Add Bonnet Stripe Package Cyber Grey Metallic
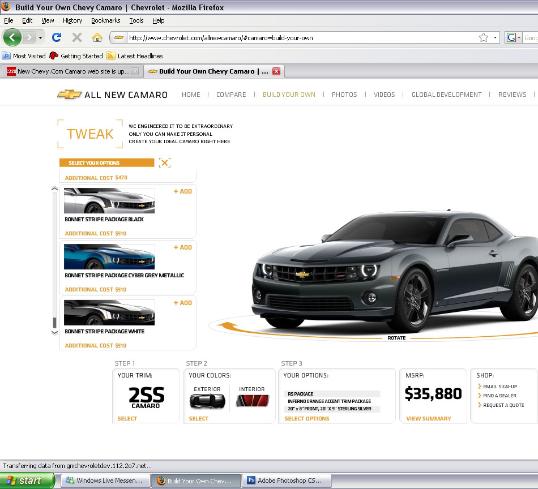This screenshot has height=489, width=538. click(182, 247)
